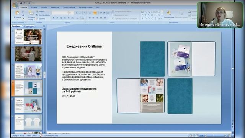
Task: Click Преобразовать в SmartArt button
Action: pos(125,19)
